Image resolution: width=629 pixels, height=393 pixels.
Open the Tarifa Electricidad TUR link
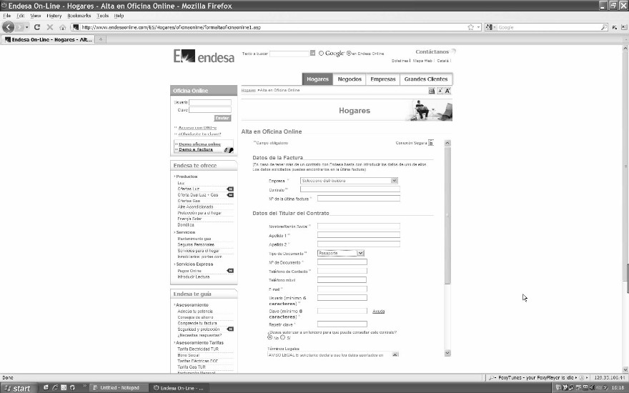click(x=198, y=349)
